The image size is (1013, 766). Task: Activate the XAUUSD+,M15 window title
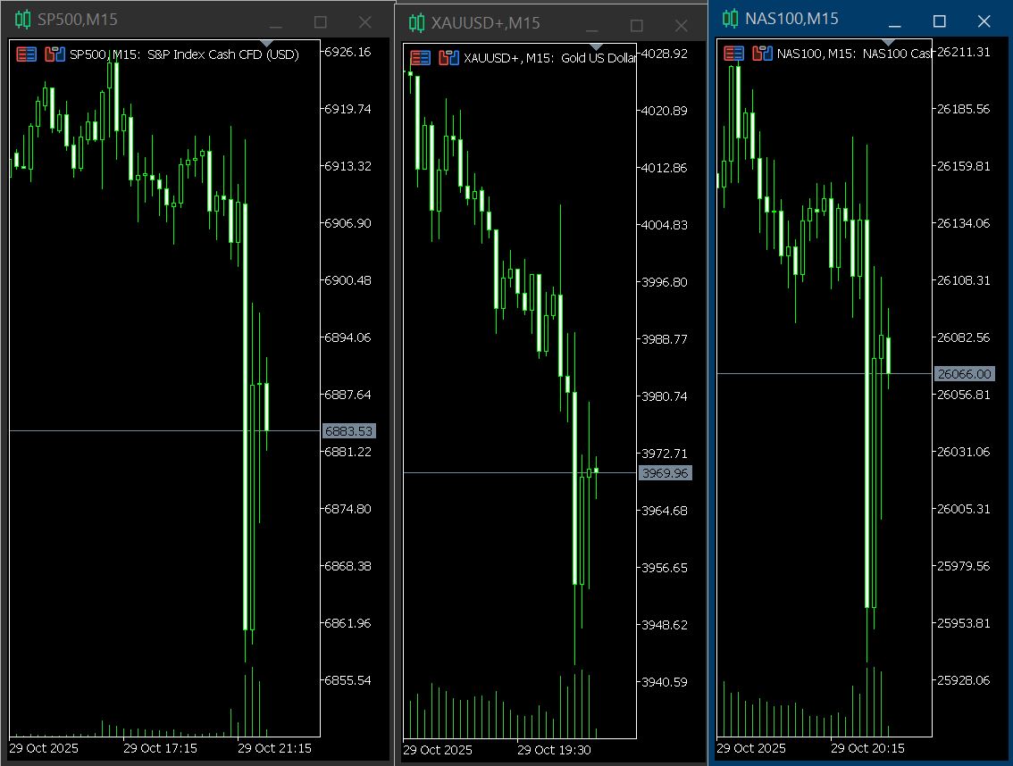click(486, 23)
